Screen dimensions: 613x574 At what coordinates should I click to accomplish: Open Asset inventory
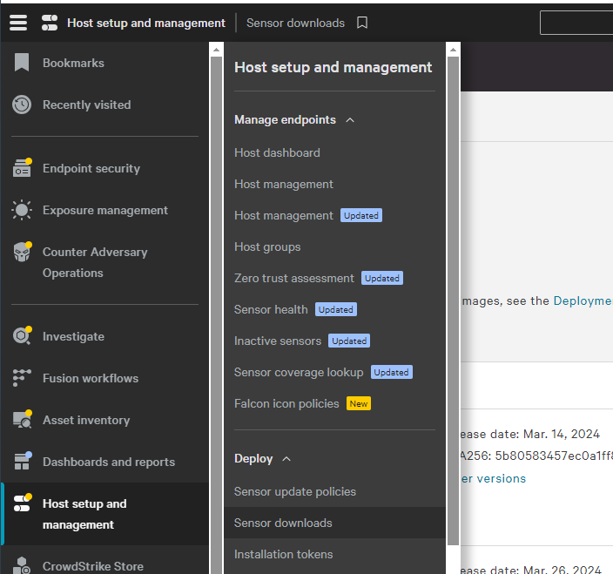pos(86,420)
